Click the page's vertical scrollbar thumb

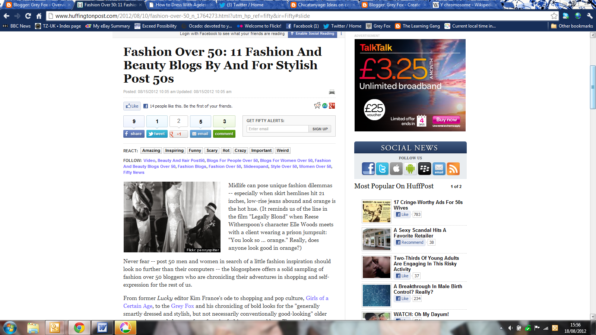pos(593,87)
